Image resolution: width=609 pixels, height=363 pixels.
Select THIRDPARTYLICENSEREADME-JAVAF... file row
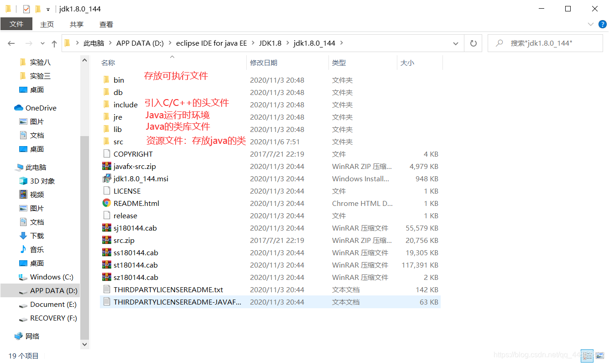click(x=270, y=302)
